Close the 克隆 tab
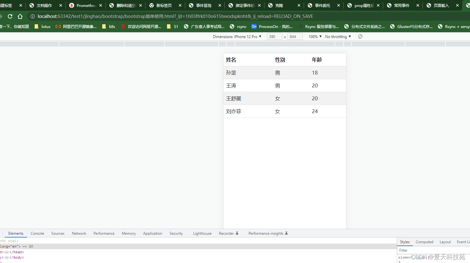The width and height of the screenshot is (470, 263). click(299, 5)
